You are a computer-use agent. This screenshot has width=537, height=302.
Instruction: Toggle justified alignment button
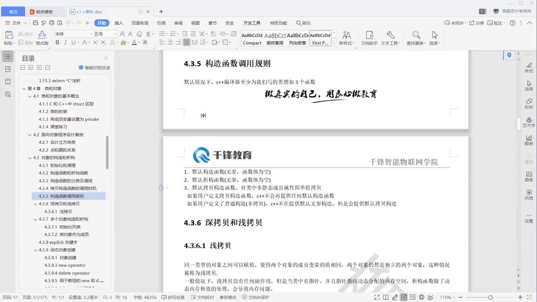coord(186,42)
